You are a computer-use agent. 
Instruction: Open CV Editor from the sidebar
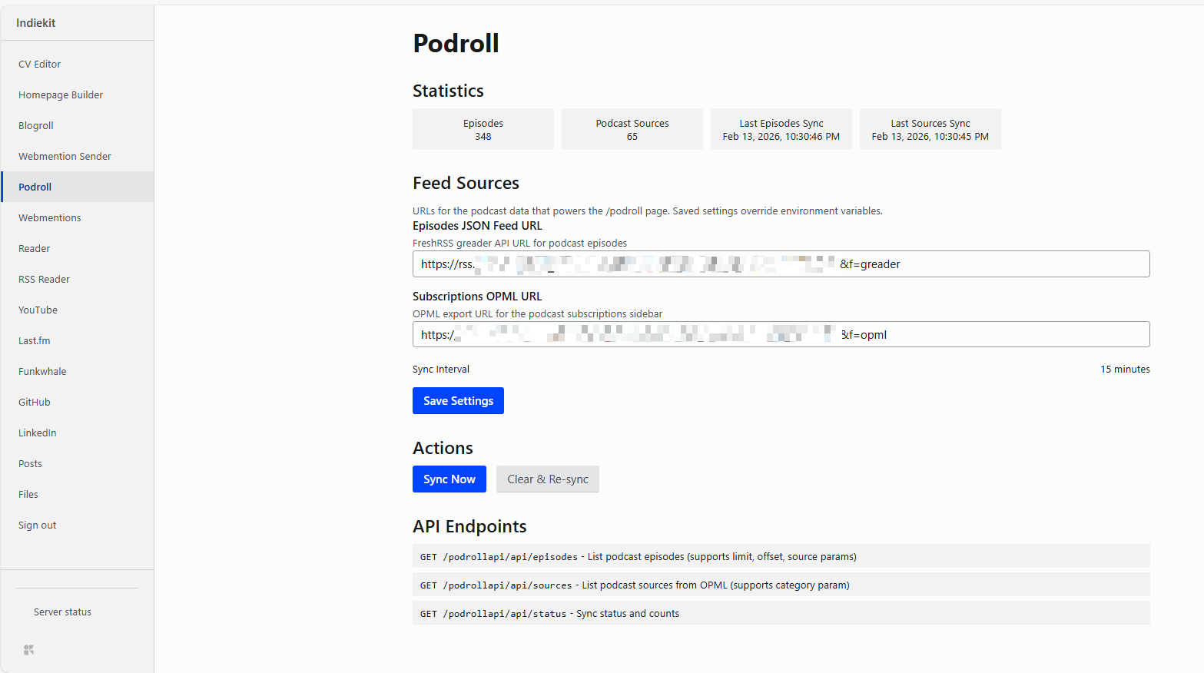click(40, 65)
